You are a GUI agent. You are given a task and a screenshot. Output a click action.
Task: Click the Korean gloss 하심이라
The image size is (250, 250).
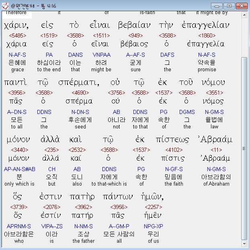click(49, 63)
